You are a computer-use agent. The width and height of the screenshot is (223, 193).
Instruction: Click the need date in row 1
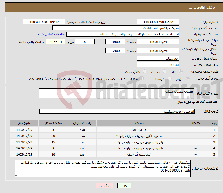point(24,130)
